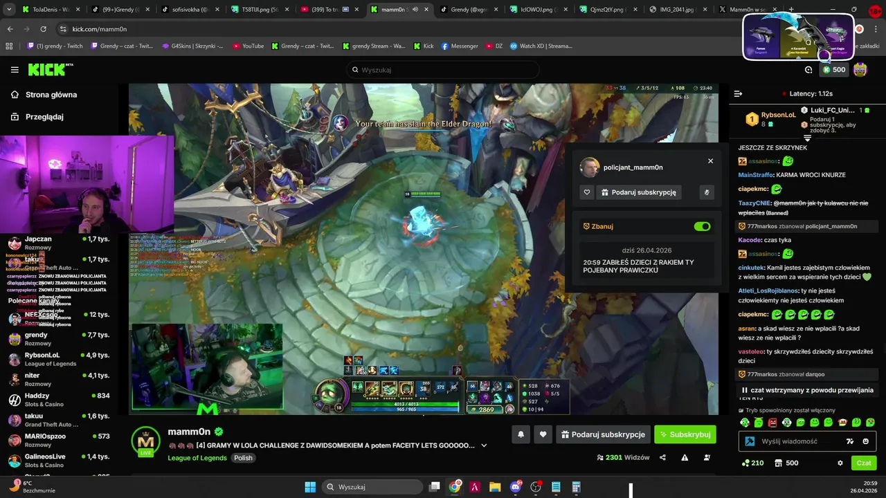Open emoji picker in chat input
Image resolution: width=886 pixels, height=498 pixels.
coord(865,441)
